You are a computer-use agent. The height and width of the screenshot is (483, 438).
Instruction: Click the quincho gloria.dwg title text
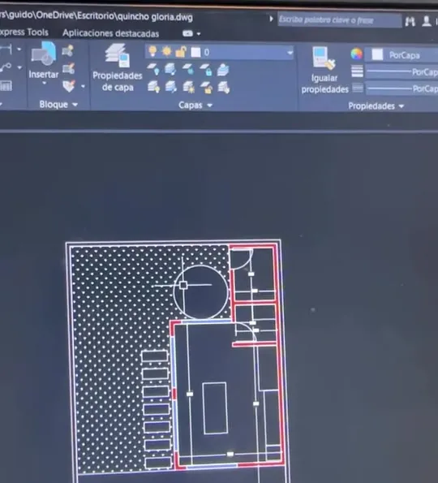pyautogui.click(x=156, y=16)
